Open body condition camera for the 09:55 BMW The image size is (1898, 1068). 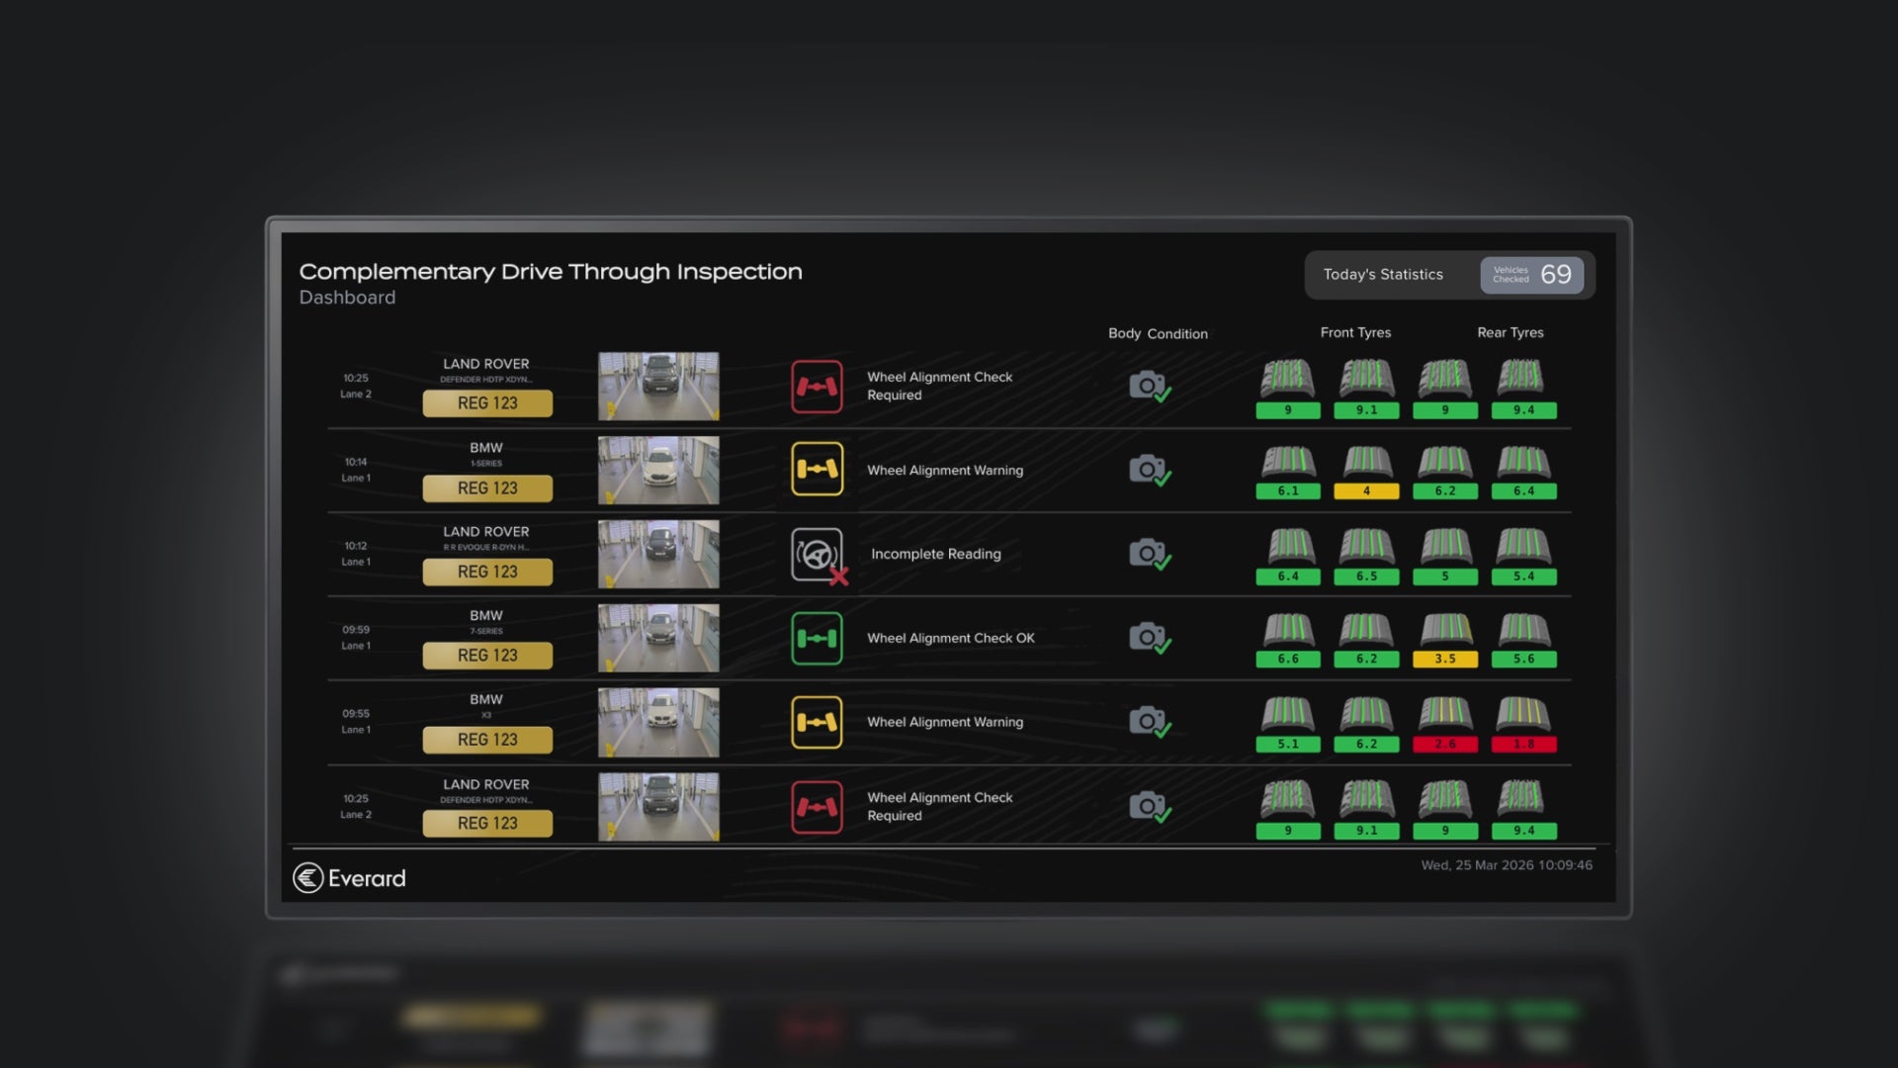tap(1150, 722)
